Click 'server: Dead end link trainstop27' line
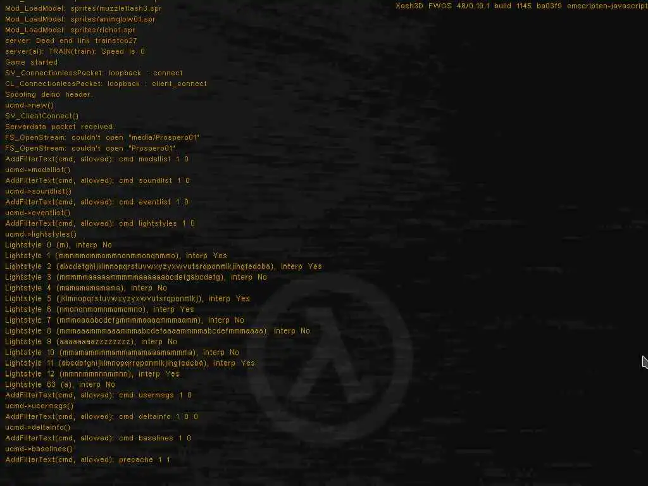The image size is (648, 486). [x=71, y=40]
